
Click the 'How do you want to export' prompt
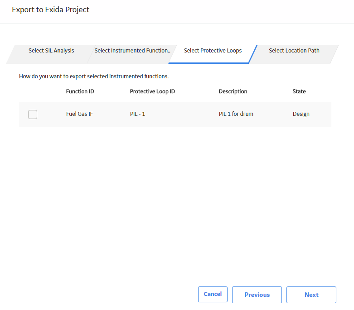tap(94, 76)
